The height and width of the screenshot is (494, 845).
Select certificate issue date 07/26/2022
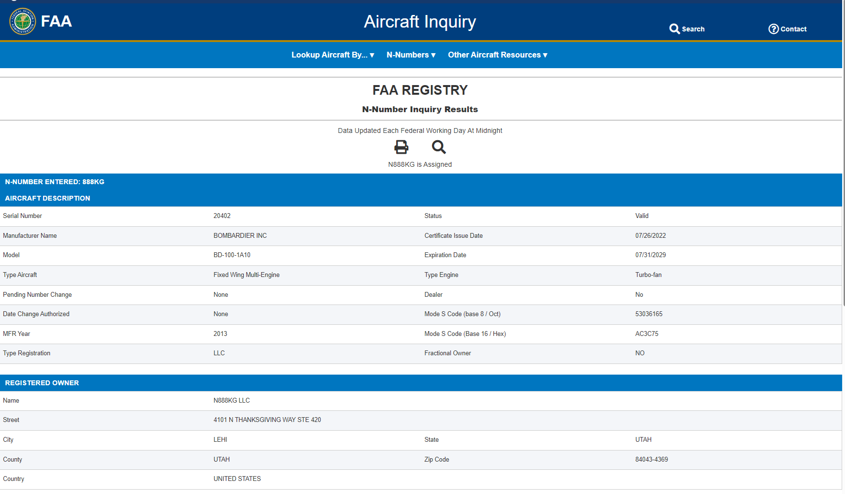point(651,236)
